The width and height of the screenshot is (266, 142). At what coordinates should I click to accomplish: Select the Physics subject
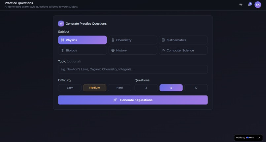pos(83,40)
